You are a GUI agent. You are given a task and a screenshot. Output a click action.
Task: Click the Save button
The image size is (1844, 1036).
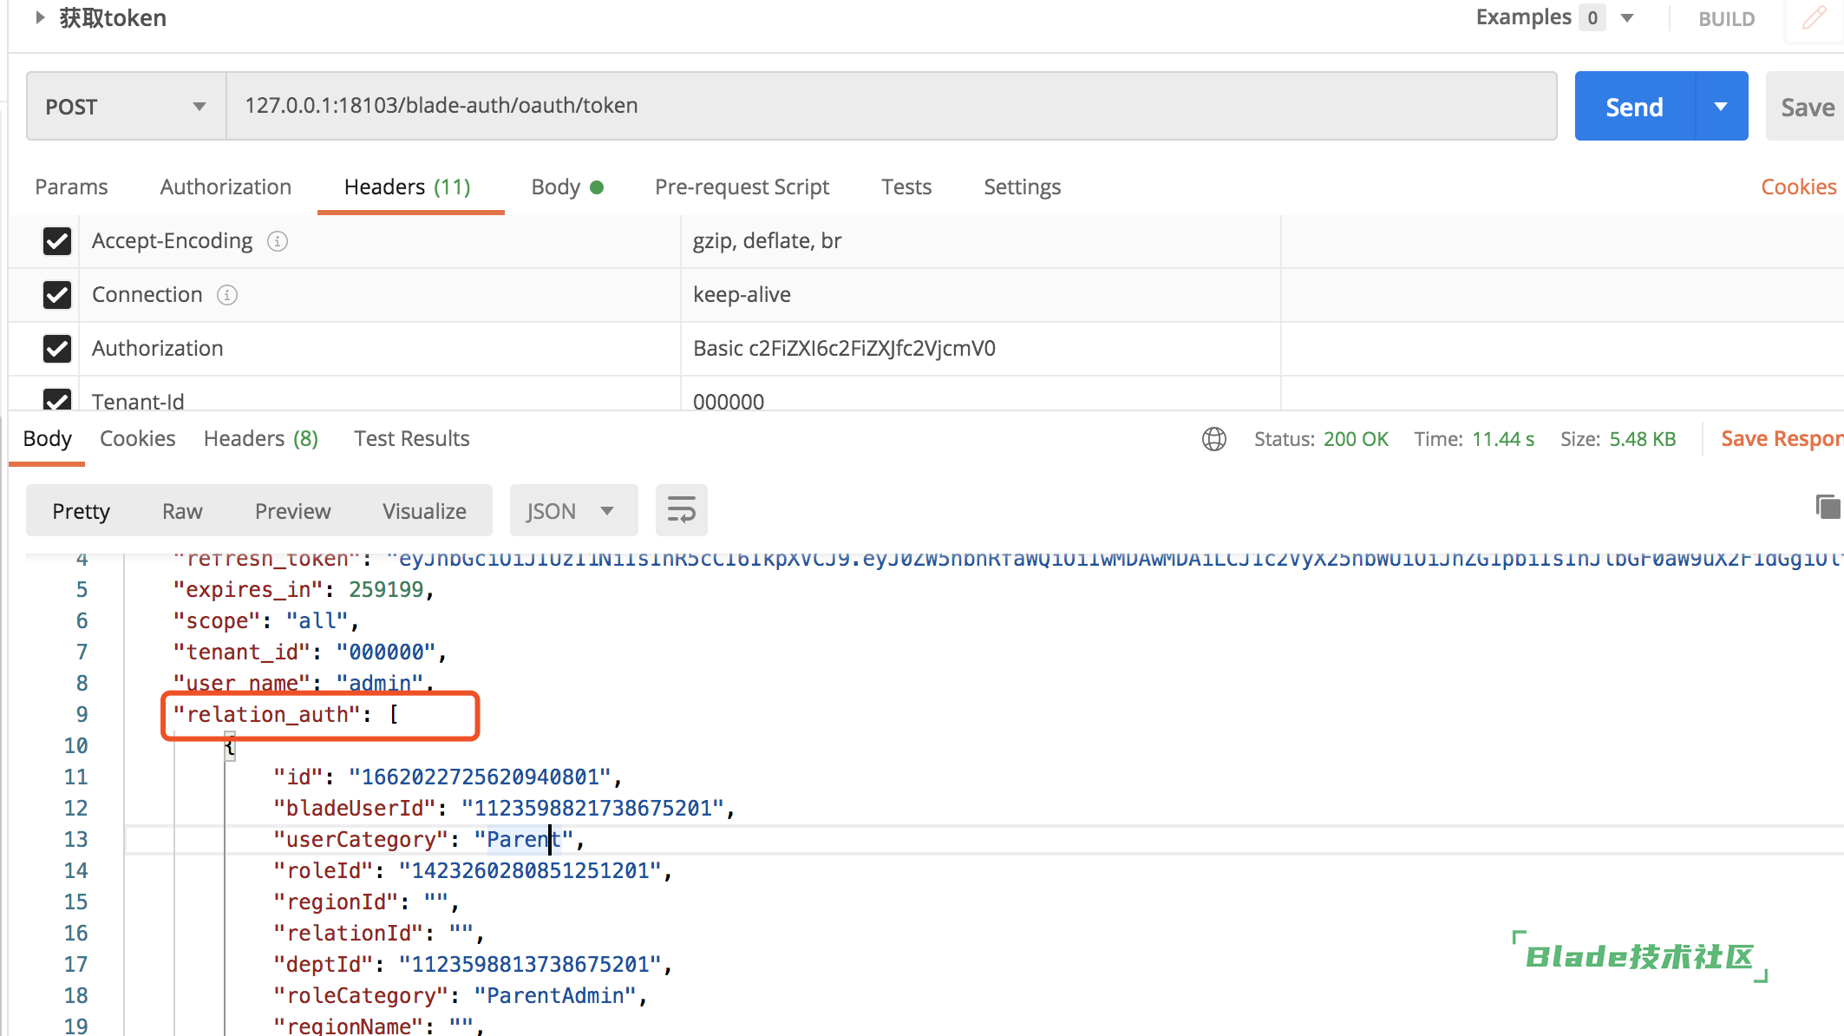coord(1806,107)
